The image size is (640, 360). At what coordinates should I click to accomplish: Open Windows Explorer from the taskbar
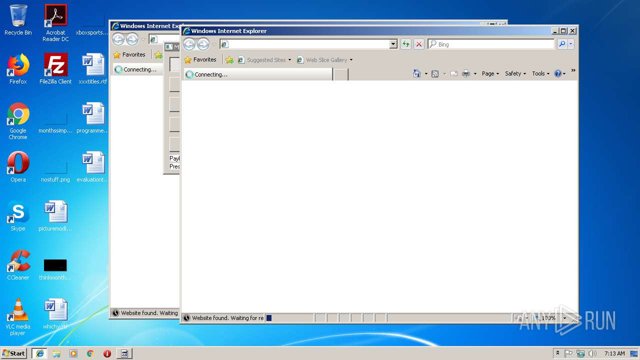pyautogui.click(x=56, y=353)
